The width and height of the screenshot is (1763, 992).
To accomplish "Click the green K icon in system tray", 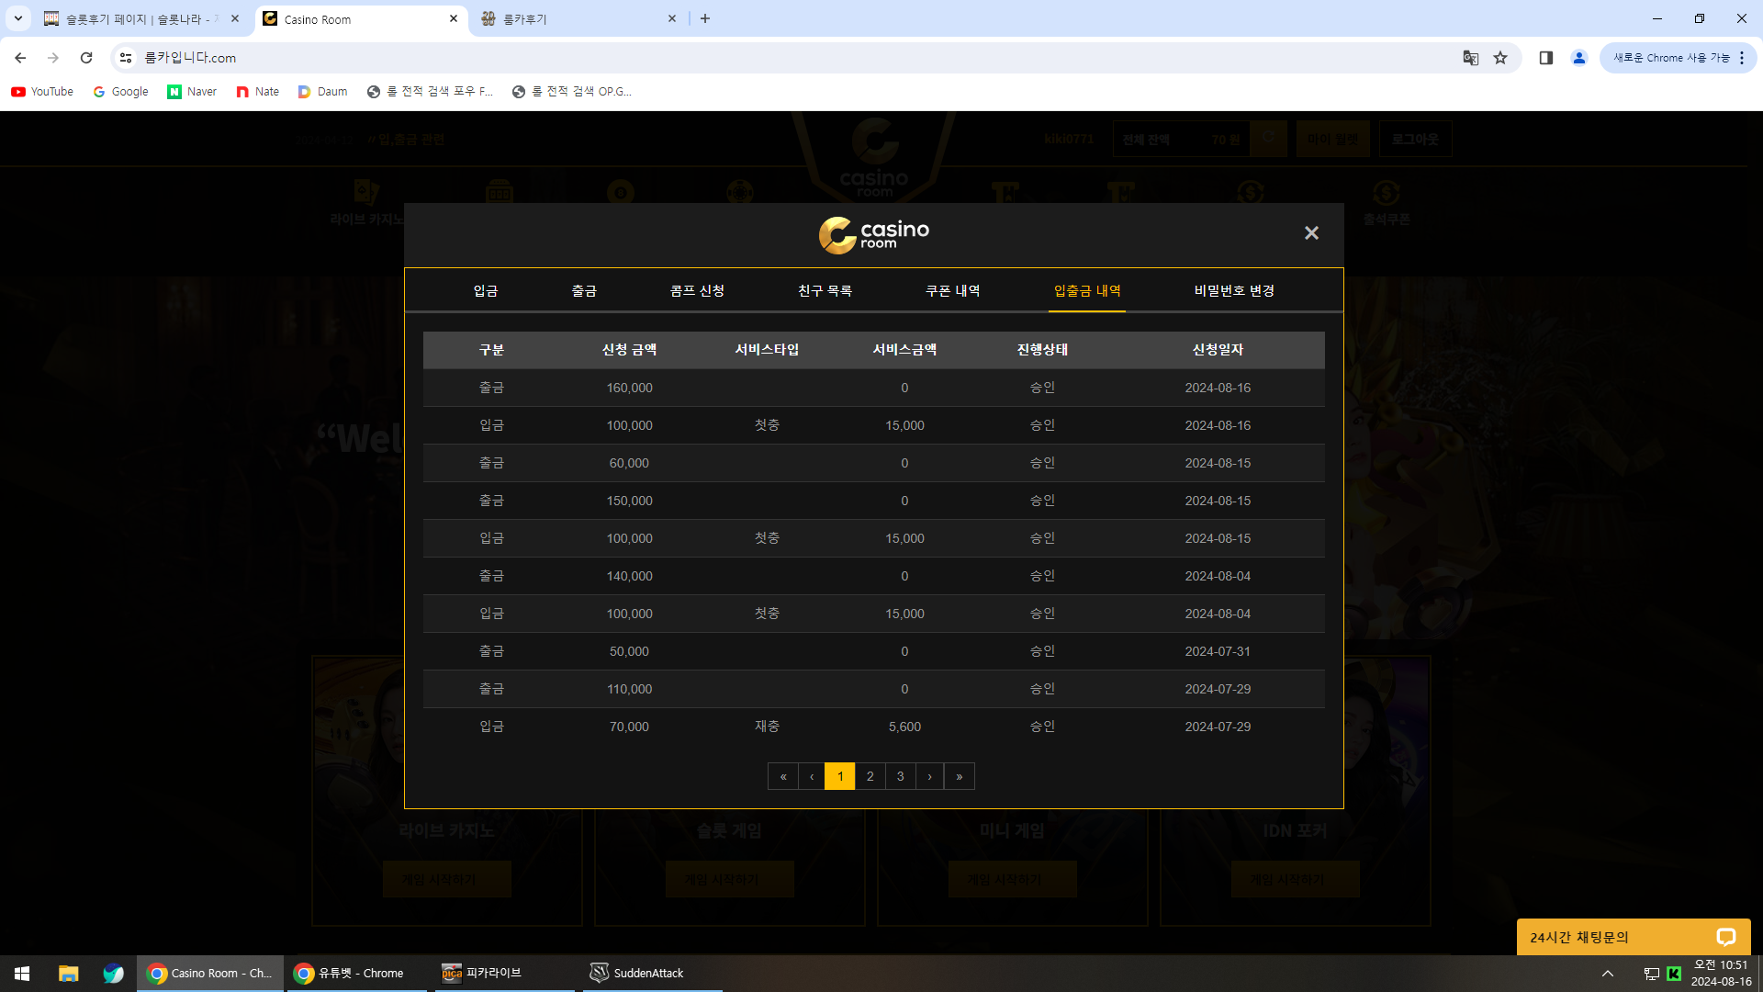I will click(1674, 974).
